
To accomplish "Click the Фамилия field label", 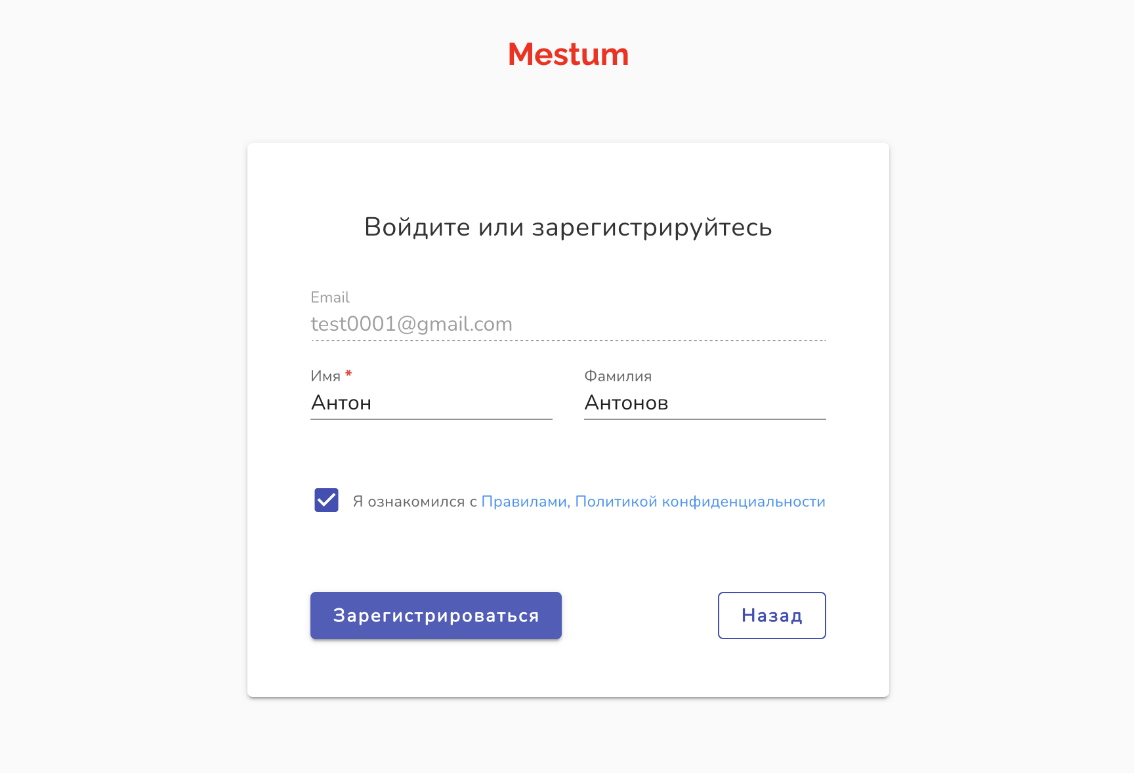I will (618, 377).
